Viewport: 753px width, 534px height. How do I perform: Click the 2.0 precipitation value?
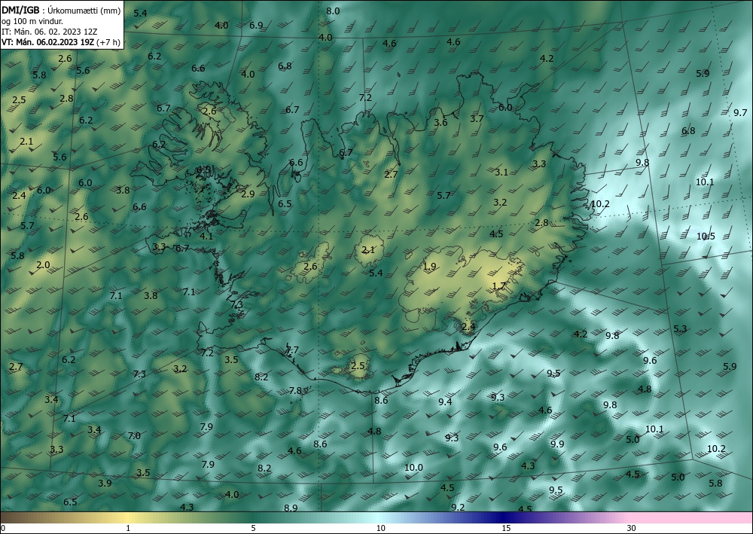pos(43,264)
